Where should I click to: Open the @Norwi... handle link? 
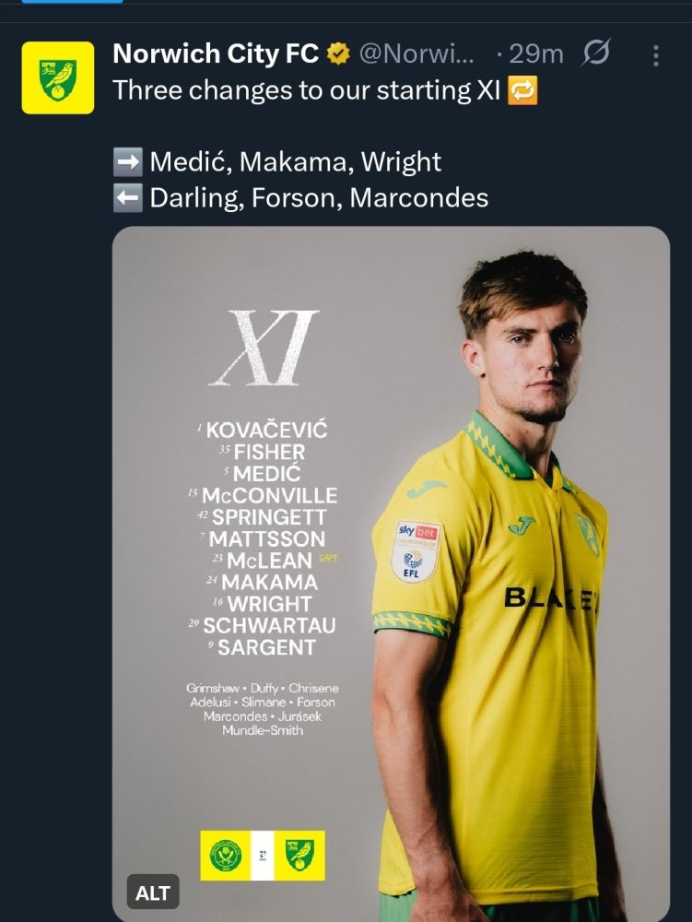coord(416,54)
